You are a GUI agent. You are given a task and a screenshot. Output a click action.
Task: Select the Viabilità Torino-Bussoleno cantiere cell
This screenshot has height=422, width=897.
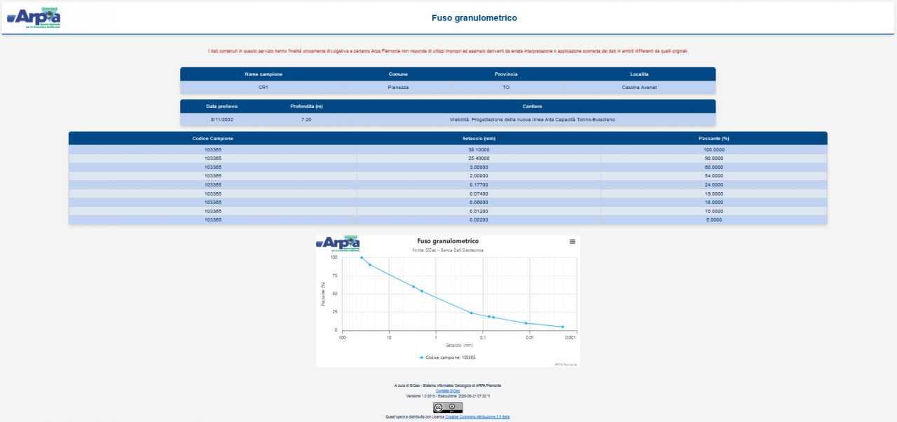[x=532, y=120]
